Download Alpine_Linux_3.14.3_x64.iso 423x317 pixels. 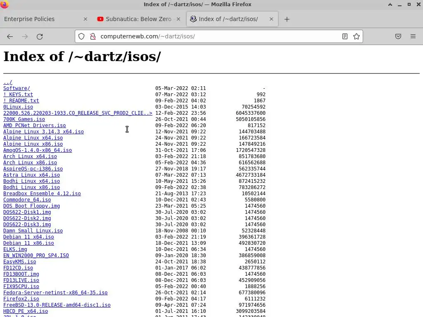coord(43,132)
